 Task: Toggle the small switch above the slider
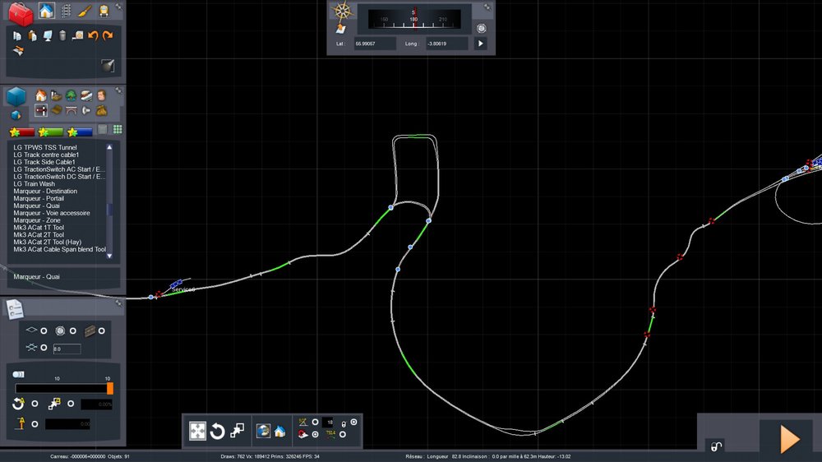(x=19, y=374)
